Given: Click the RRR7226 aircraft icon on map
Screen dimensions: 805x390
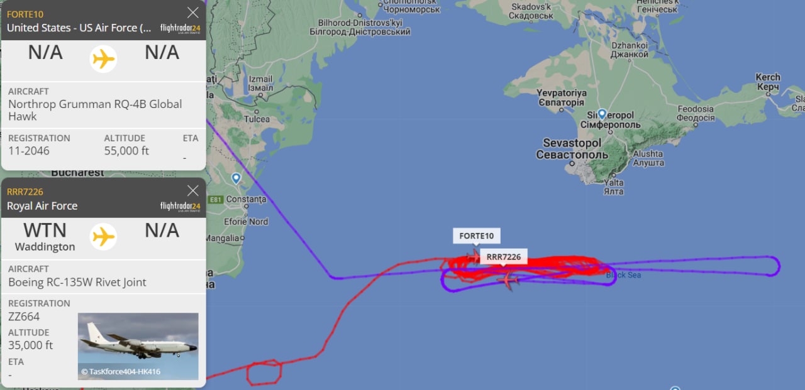Looking at the screenshot, I should coord(508,279).
